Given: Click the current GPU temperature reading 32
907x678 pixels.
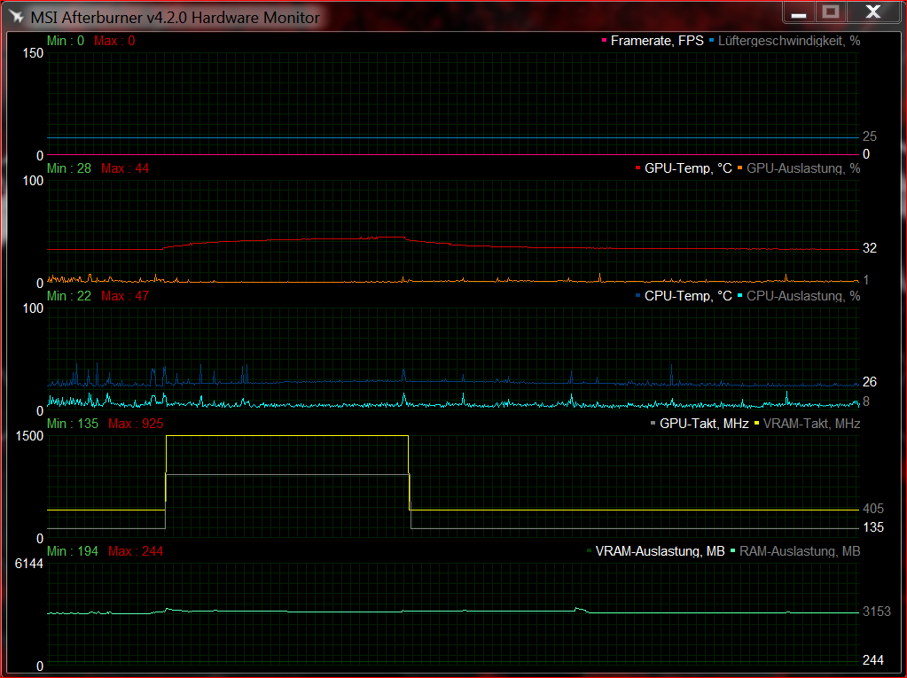Looking at the screenshot, I should click(870, 248).
